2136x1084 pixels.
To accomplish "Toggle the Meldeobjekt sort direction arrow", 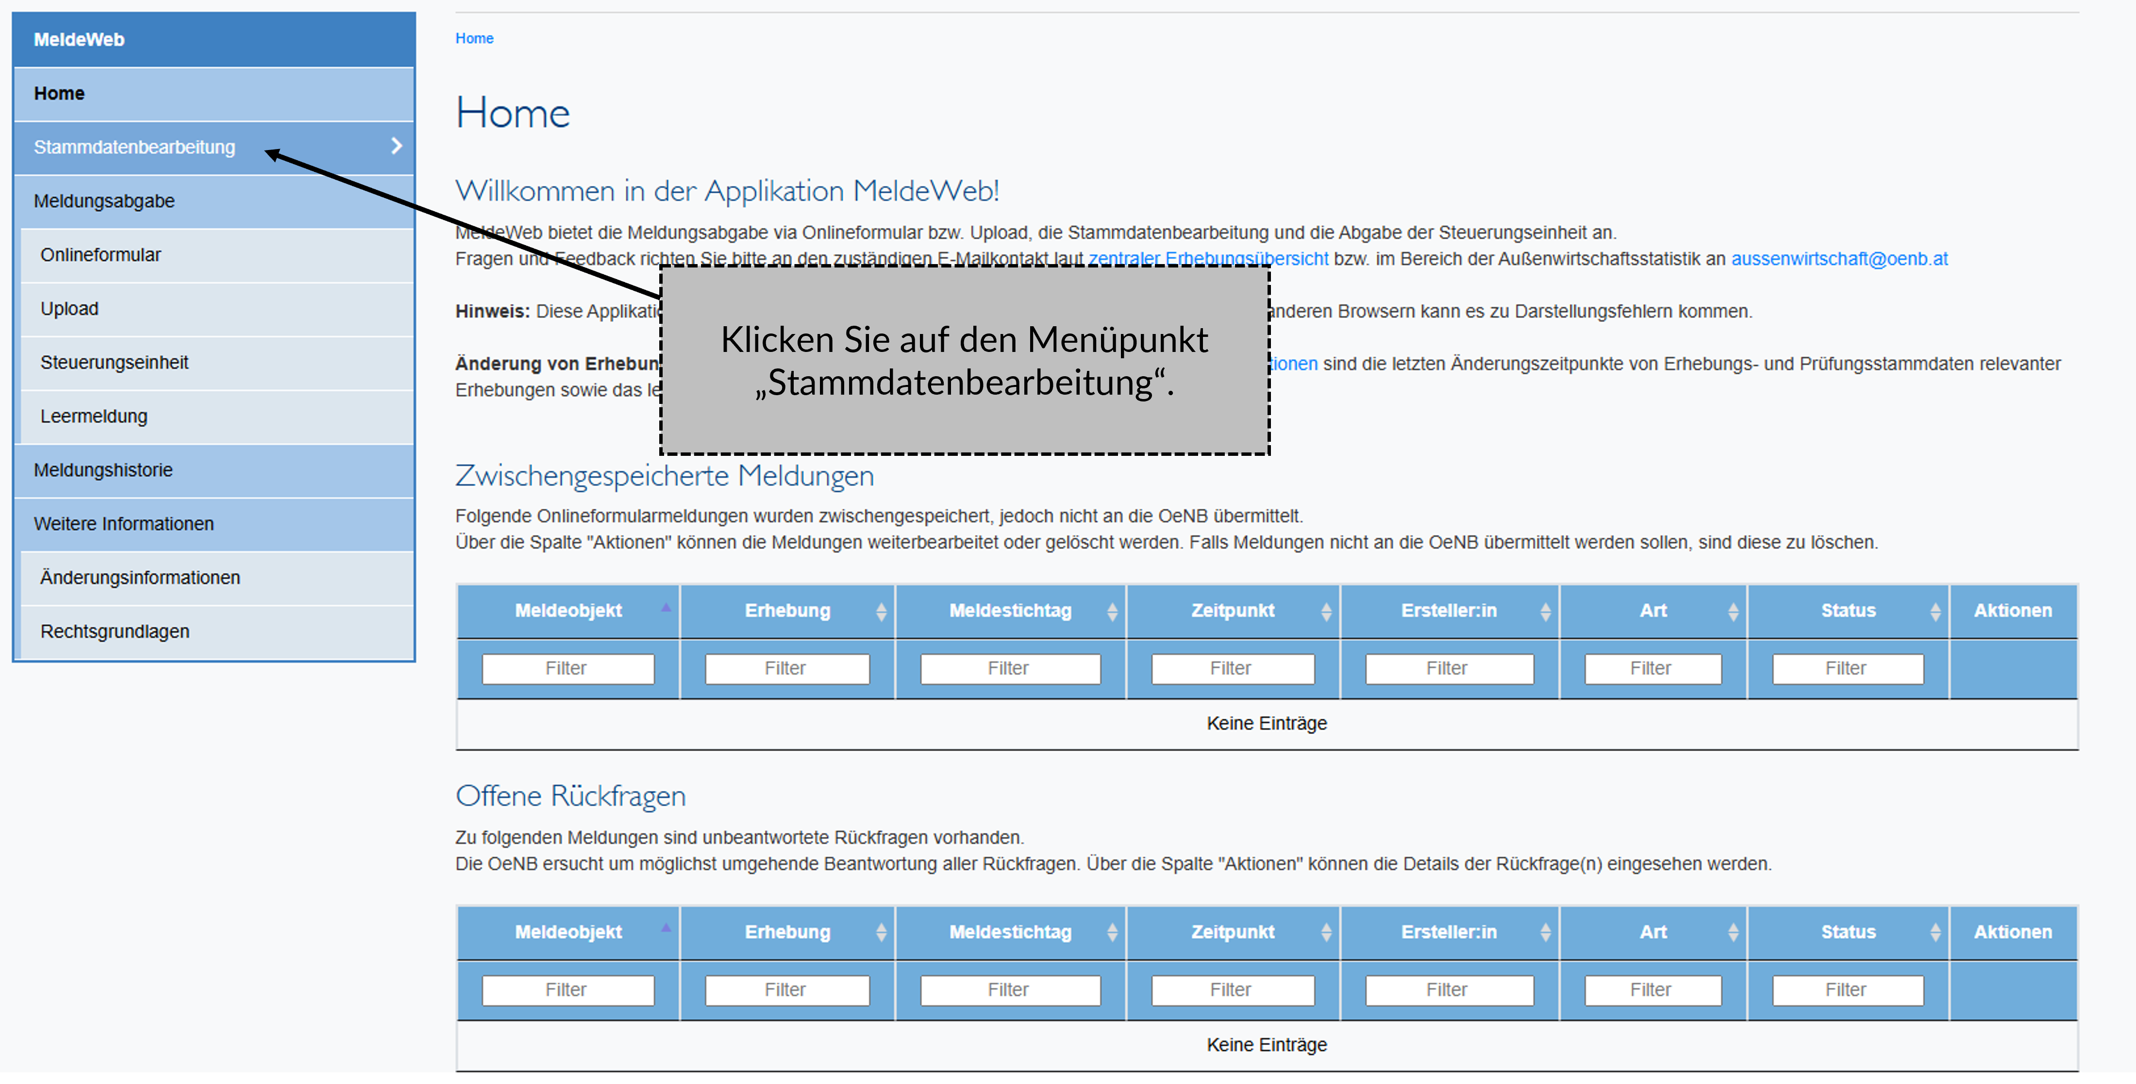I will 666,608.
